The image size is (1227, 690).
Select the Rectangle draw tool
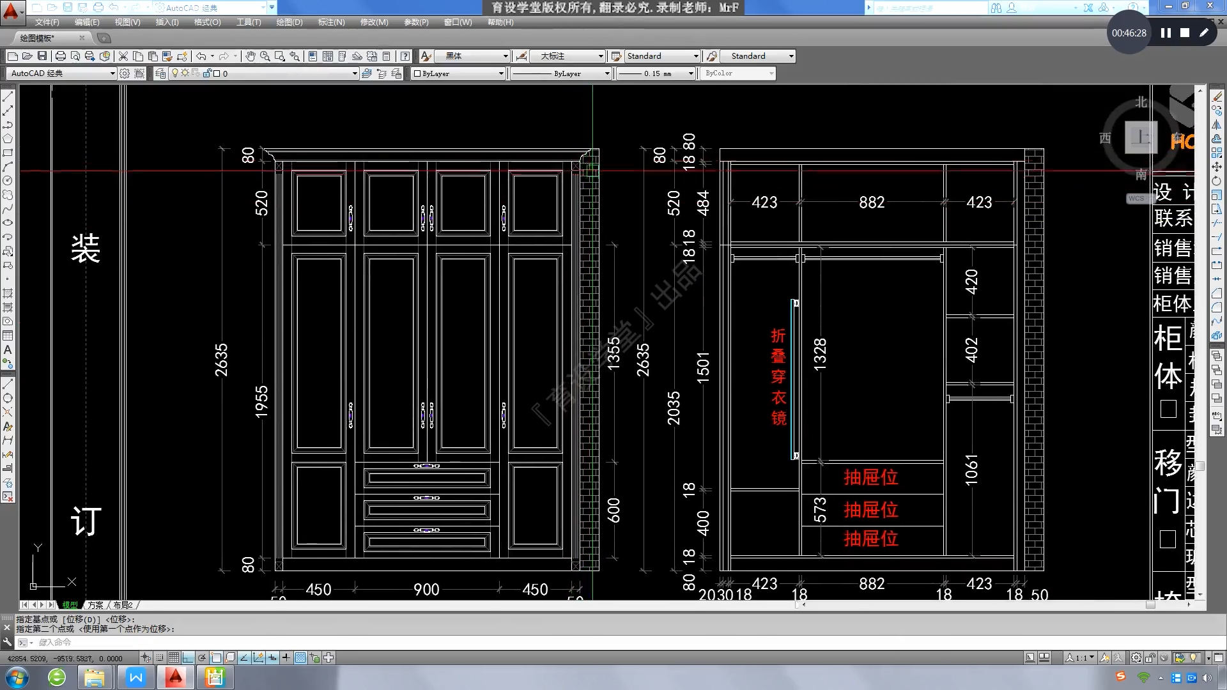tap(8, 153)
